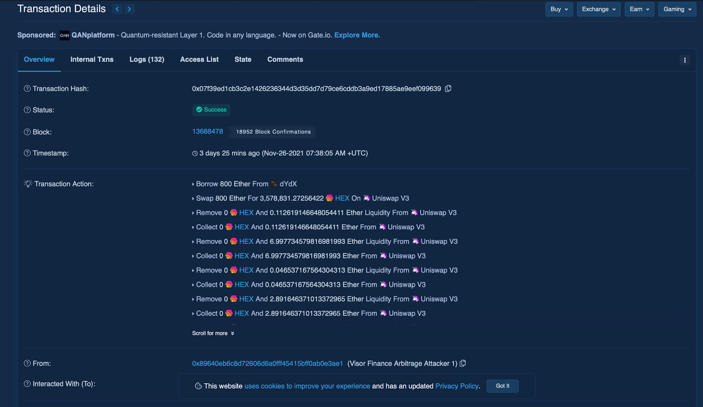Open the Earn dropdown menu
The image size is (703, 407).
click(x=639, y=9)
